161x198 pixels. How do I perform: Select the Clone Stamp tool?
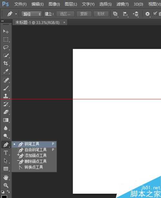(x=6, y=96)
